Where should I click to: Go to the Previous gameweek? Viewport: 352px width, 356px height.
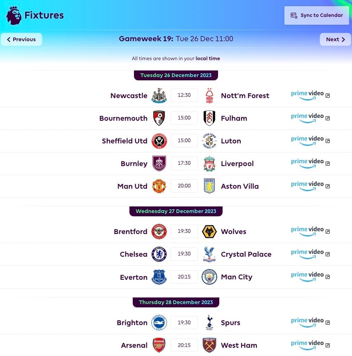click(x=21, y=39)
